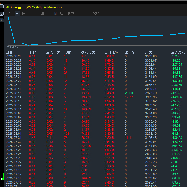This screenshot has width=187, height=187.
Task: Click profit value 95.10
Action: [85, 81]
